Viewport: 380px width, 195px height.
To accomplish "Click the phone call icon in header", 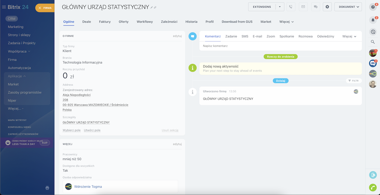I will (291, 7).
